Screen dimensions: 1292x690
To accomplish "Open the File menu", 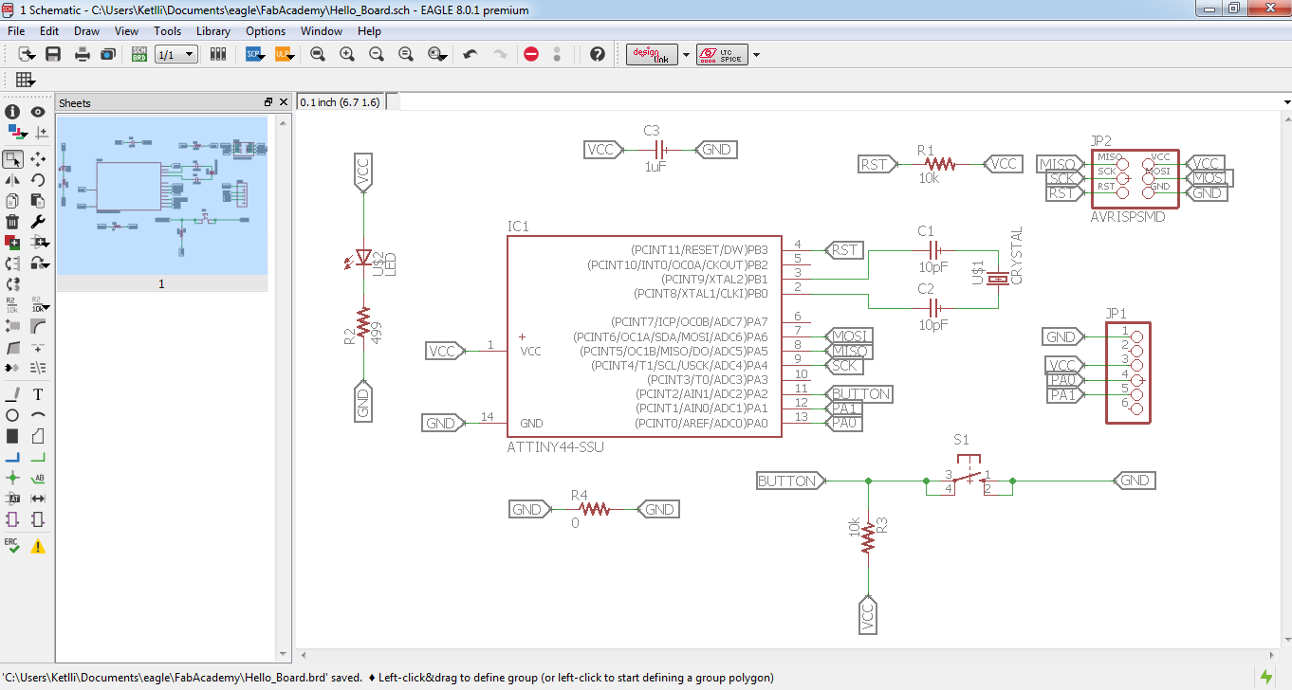I will pyautogui.click(x=16, y=31).
